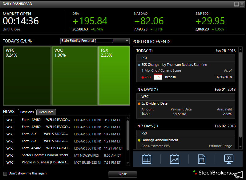
Task: Click the PSX header under TODAY (1)
Action: tap(186, 58)
